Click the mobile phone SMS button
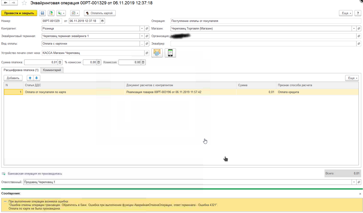The height and width of the screenshot is (213, 363). 170,53
